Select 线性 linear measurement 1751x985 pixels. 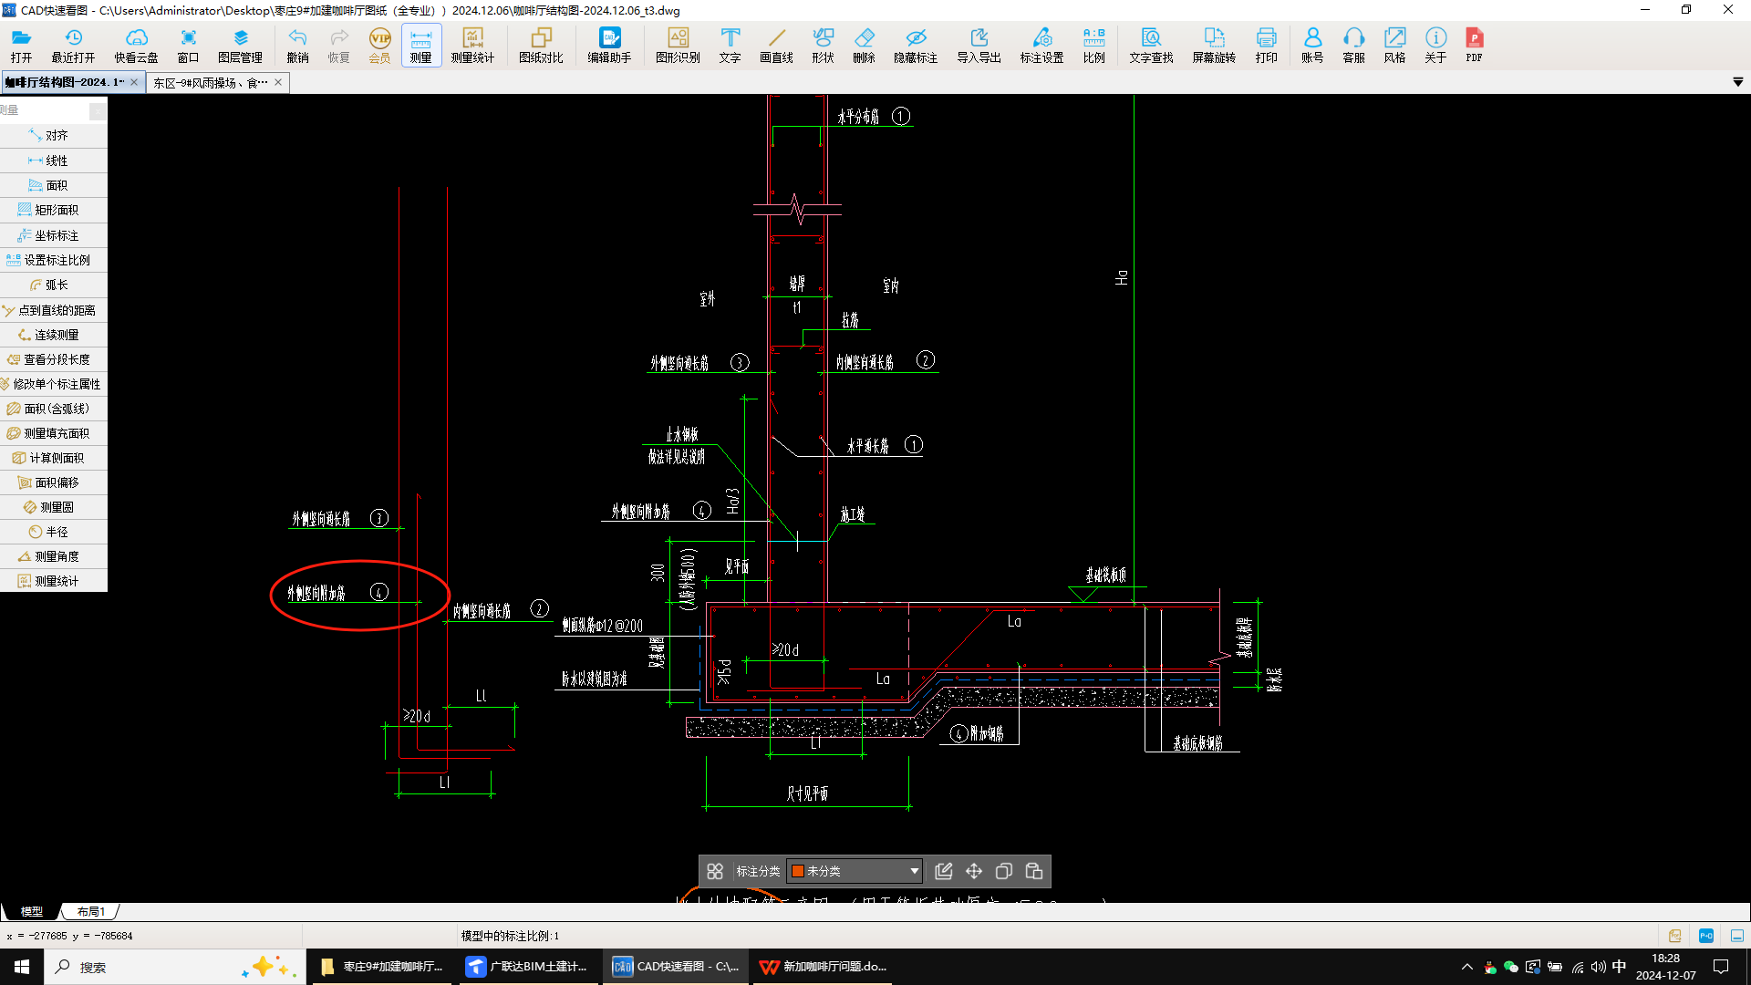(54, 161)
